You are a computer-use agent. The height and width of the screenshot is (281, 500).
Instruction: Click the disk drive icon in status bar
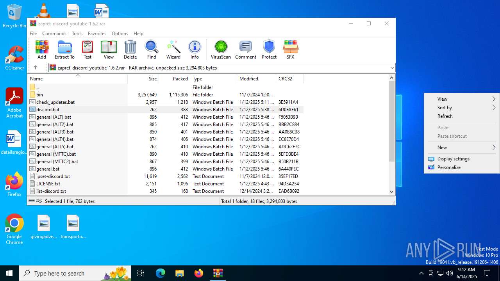pyautogui.click(x=32, y=201)
